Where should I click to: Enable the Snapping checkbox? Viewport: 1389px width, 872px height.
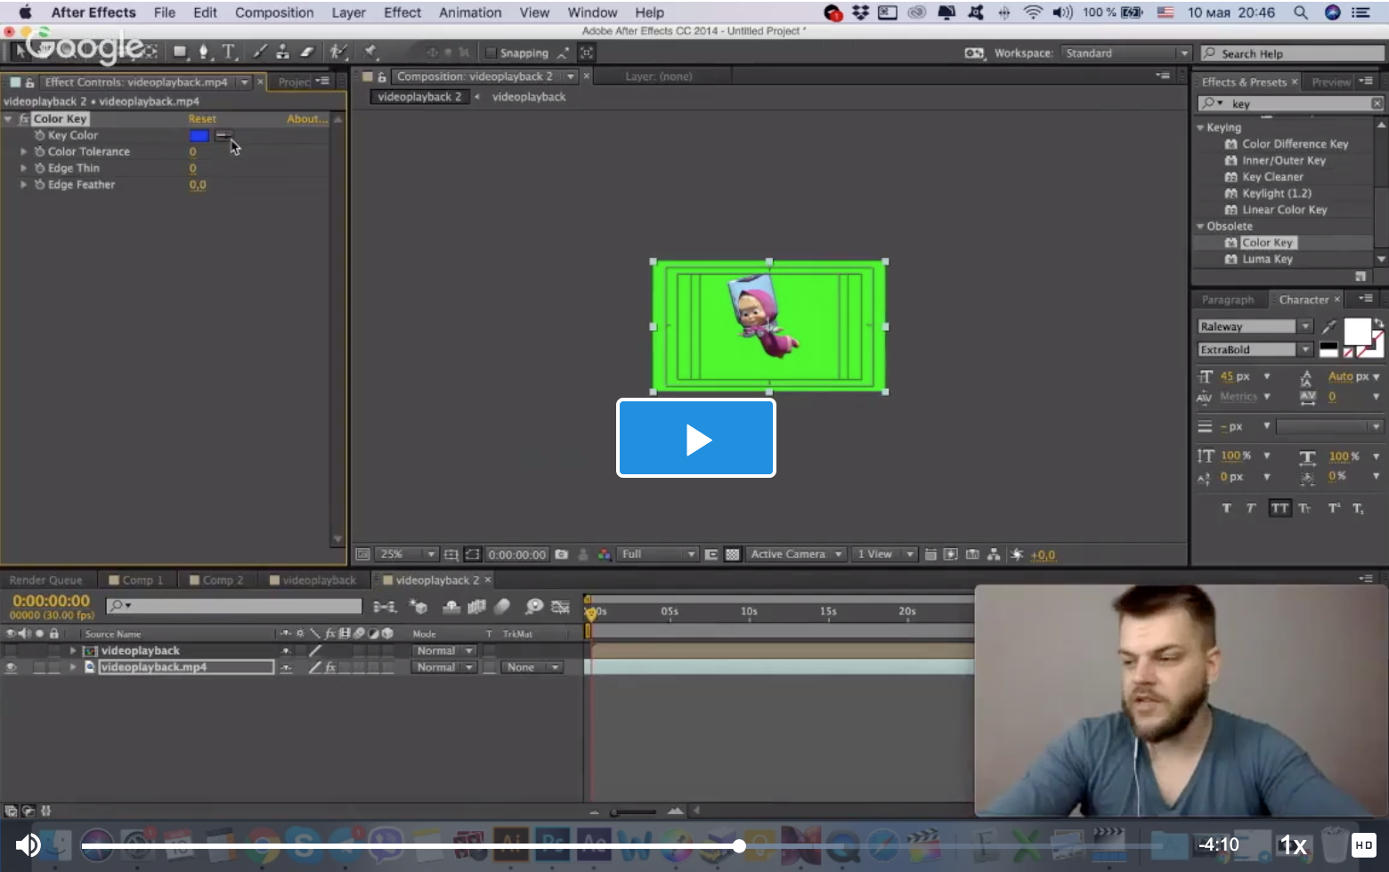[x=491, y=52]
